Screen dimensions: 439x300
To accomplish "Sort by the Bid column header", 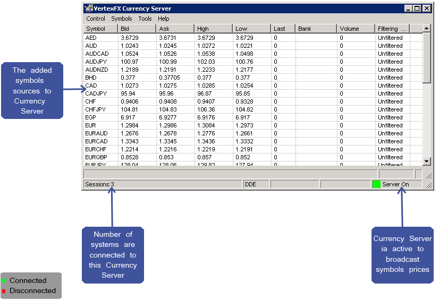I will (x=137, y=29).
